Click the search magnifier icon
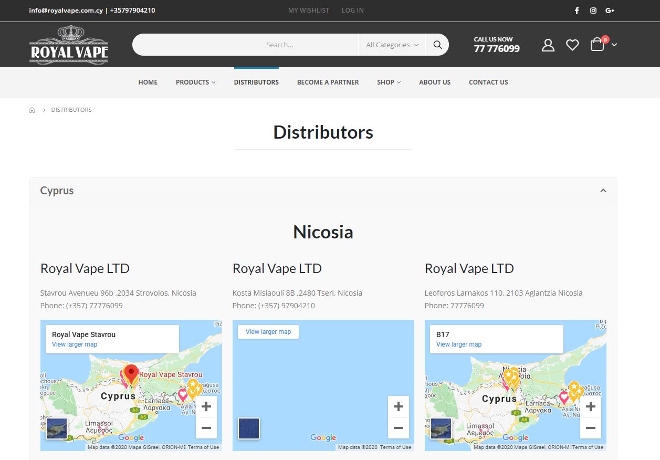Screen dimensions: 660x460 [x=437, y=45]
